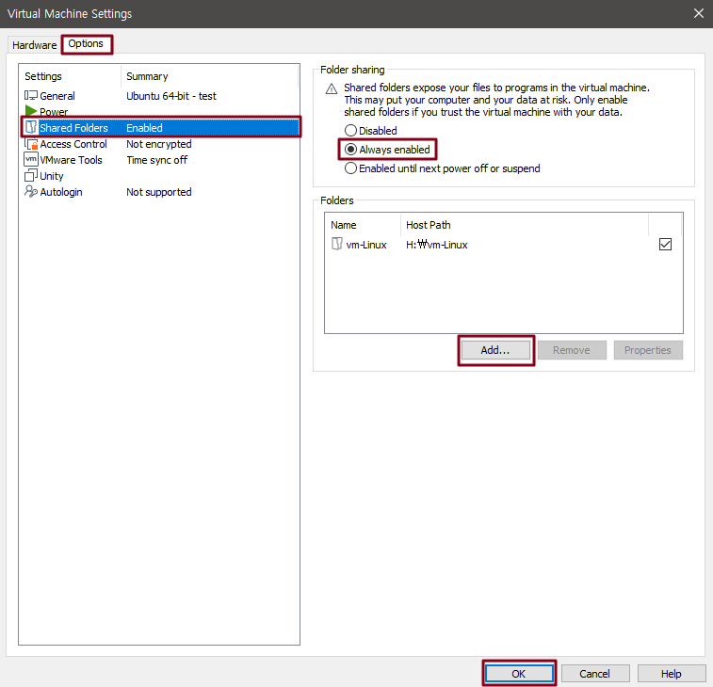Screen dimensions: 713x687
Task: Switch to the Hardware tab
Action: (x=35, y=45)
